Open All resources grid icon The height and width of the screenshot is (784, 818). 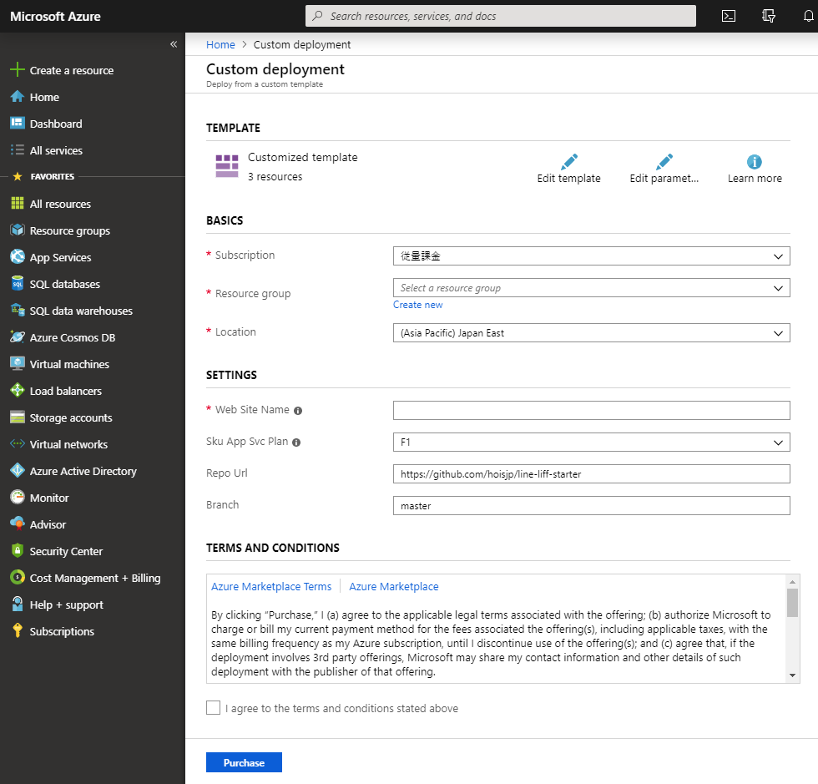pyautogui.click(x=18, y=204)
